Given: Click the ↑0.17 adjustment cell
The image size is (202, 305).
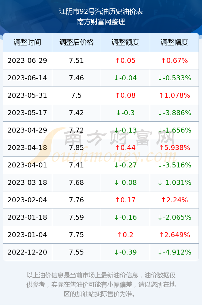Looking at the screenshot, I should point(125,200).
